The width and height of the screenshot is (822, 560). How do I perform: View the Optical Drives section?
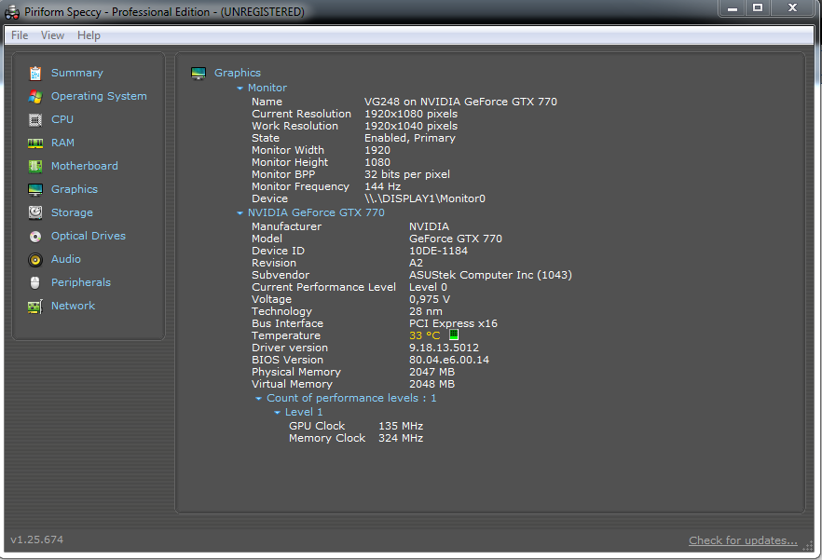click(x=88, y=236)
